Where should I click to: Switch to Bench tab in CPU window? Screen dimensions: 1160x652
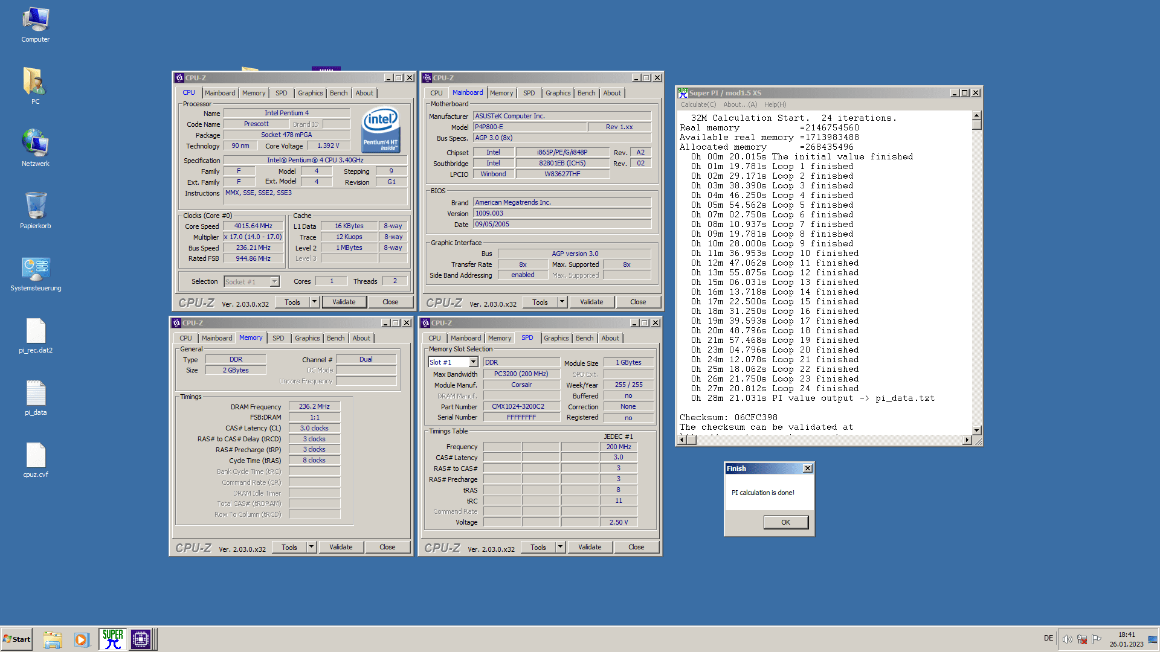tap(339, 93)
